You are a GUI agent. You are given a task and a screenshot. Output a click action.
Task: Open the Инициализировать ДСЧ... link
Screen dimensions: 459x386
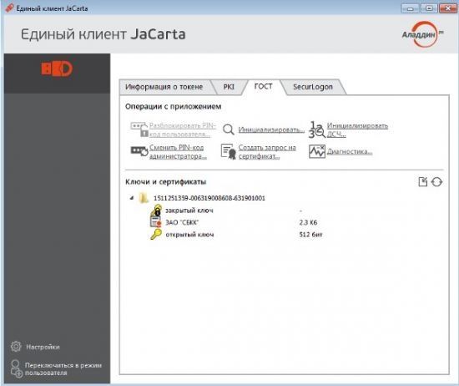coord(357,130)
